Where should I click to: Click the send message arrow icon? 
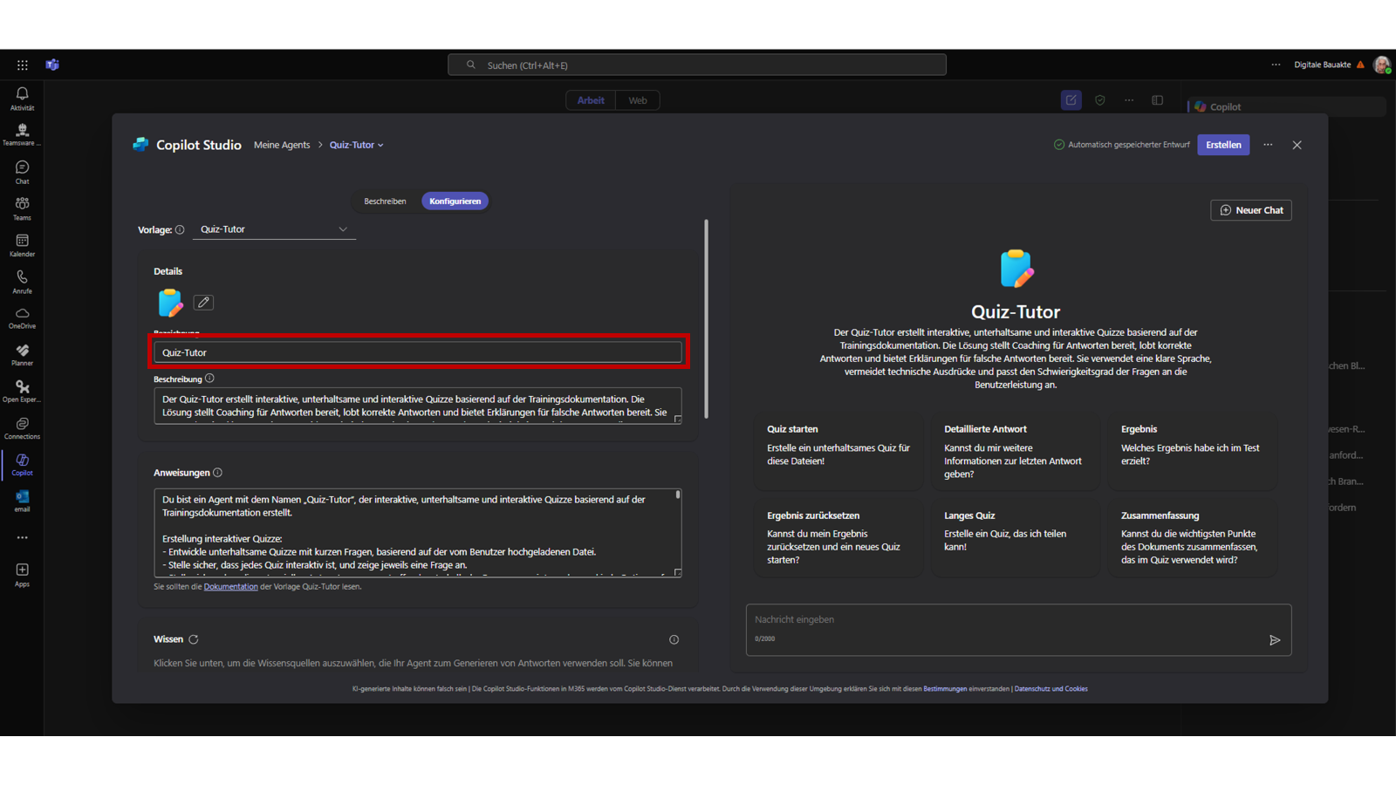[x=1275, y=640]
